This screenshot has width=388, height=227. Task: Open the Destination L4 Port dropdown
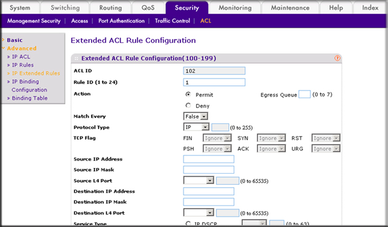coord(198,212)
